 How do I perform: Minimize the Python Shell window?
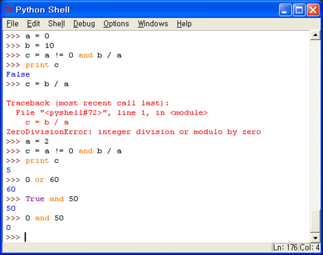pos(285,9)
